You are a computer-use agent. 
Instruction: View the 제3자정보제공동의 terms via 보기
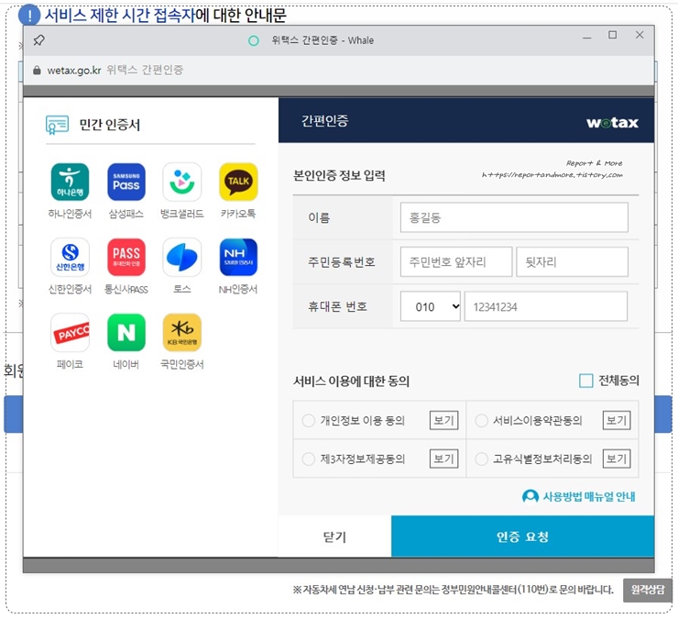click(x=444, y=459)
